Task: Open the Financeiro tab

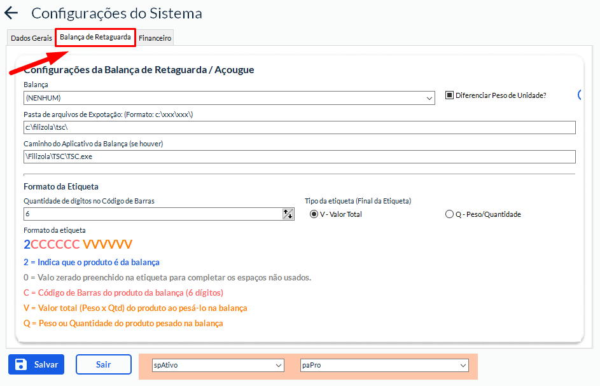Action: (x=155, y=38)
